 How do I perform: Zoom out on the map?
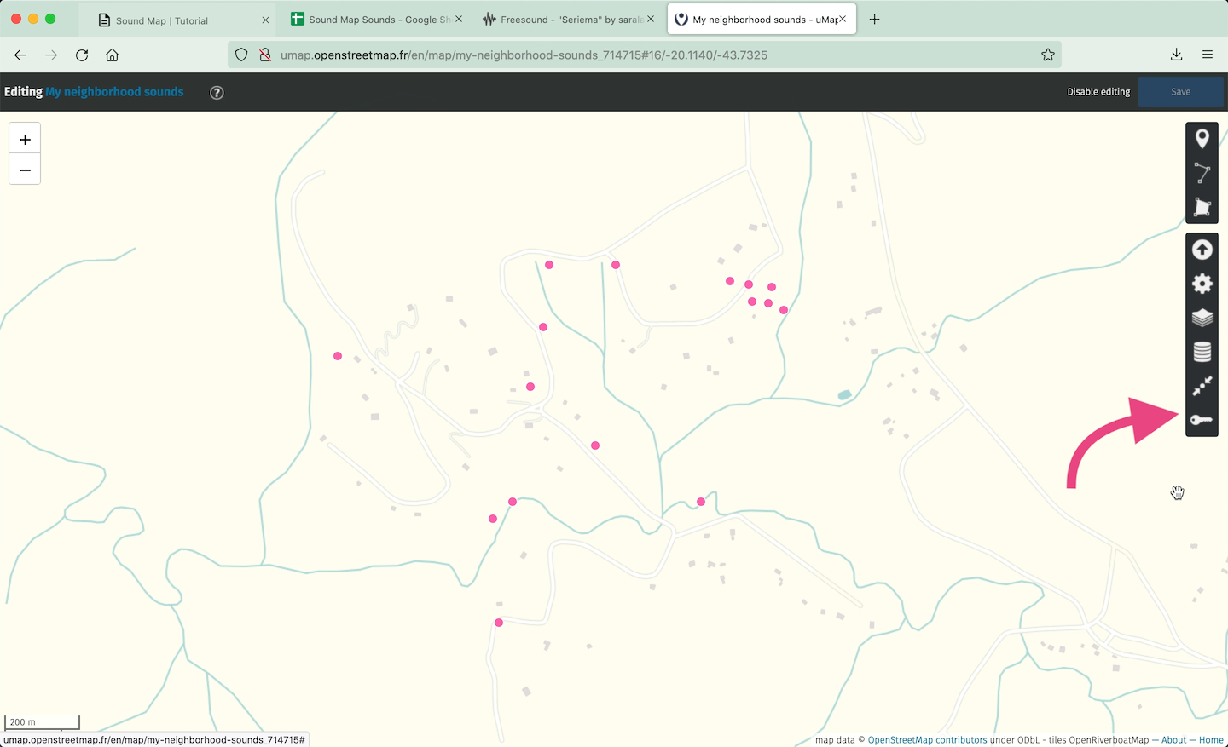pos(25,170)
